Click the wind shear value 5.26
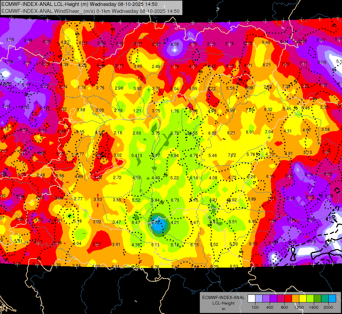Image resolution: width=342 pixels, height=314 pixels. (x=251, y=177)
